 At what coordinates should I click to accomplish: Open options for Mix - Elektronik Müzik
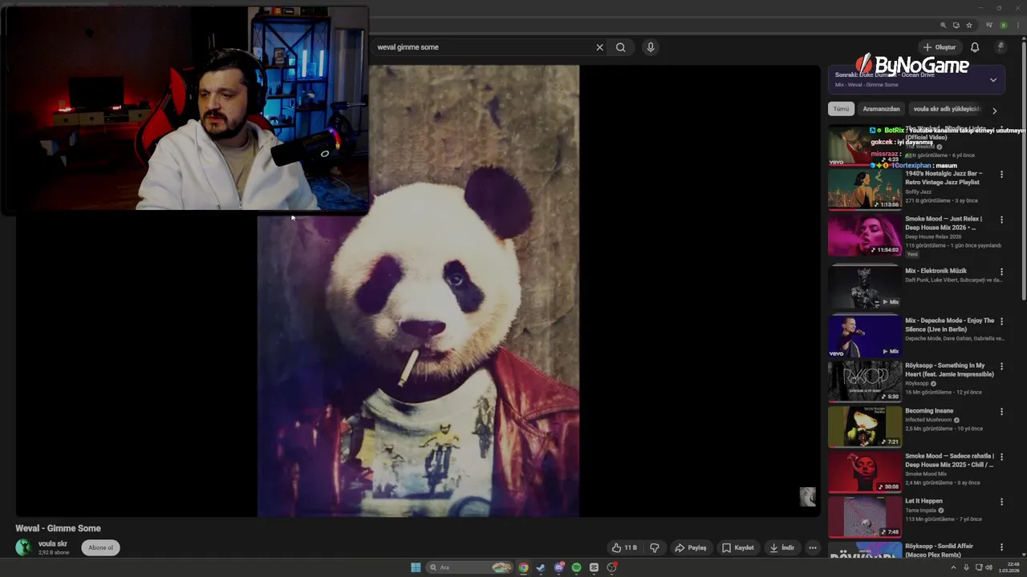click(x=1001, y=272)
